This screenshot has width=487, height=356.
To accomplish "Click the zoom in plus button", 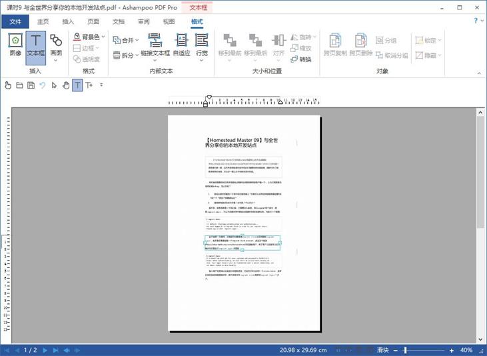I will coord(452,351).
